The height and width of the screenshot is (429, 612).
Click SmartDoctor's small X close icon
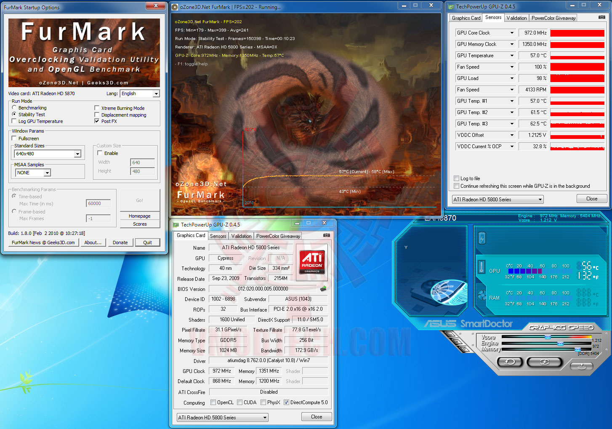(x=457, y=342)
